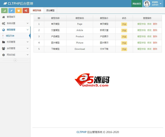Click the 'Article' table name cell
Screen dimensions: 165x137
[x=80, y=30]
